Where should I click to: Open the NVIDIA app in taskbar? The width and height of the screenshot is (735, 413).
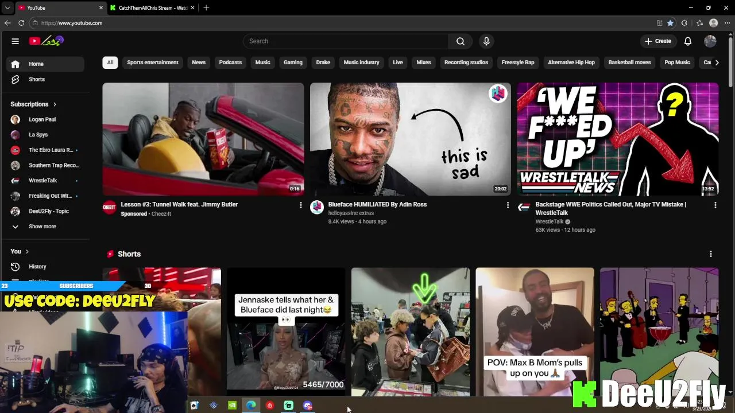[x=232, y=406]
